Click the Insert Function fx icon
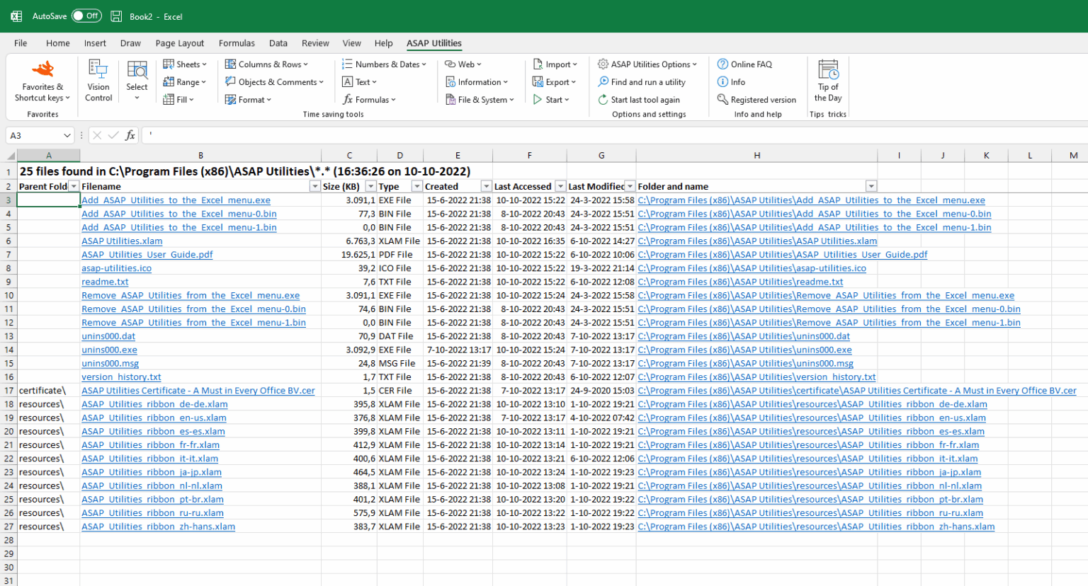Viewport: 1088px width, 586px height. (x=130, y=135)
